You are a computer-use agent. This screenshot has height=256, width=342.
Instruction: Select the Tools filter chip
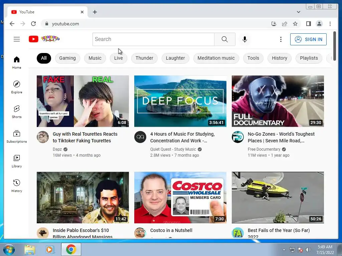[253, 58]
